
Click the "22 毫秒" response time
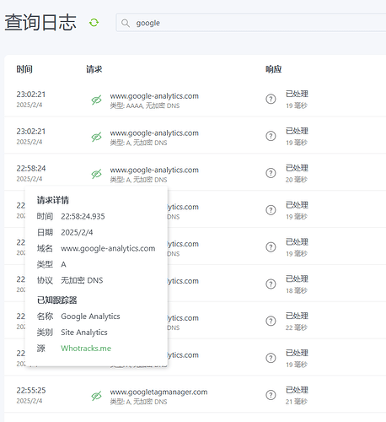pyautogui.click(x=297, y=327)
